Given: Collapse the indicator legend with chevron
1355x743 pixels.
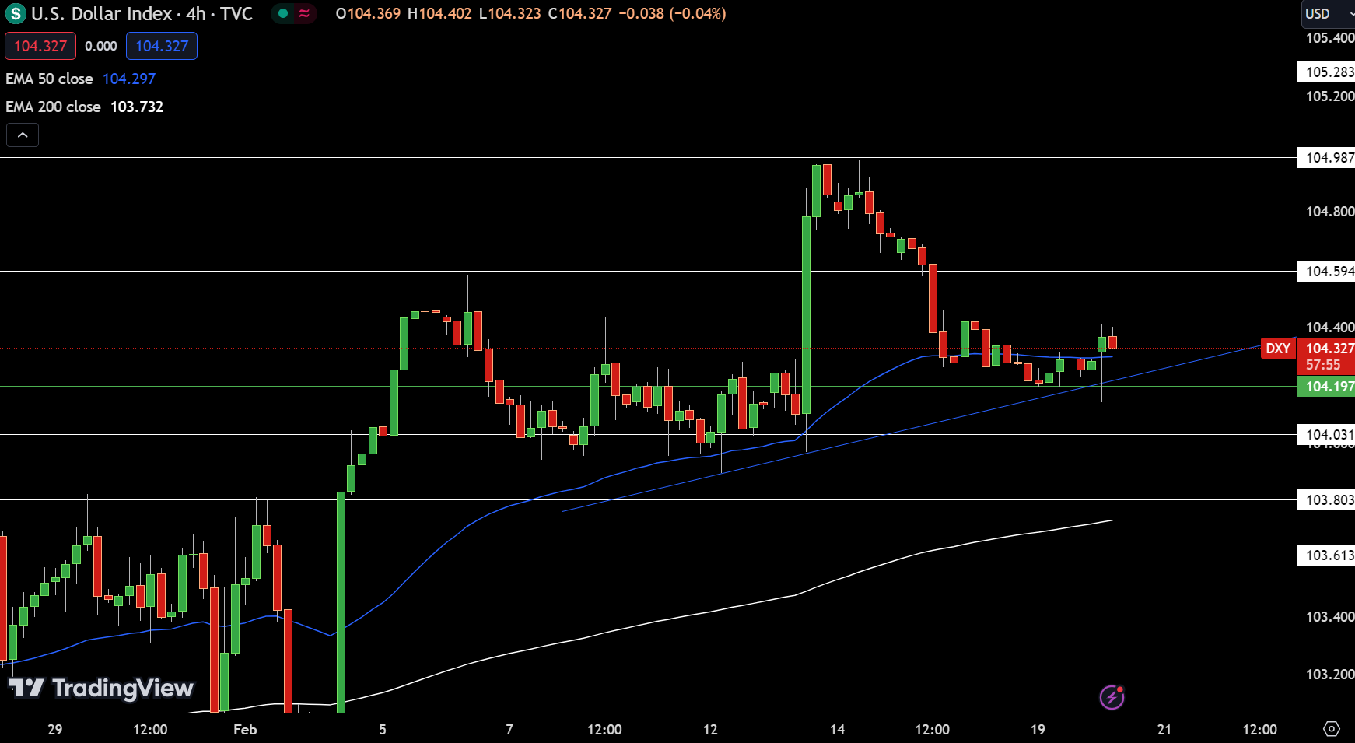Looking at the screenshot, I should click(23, 135).
